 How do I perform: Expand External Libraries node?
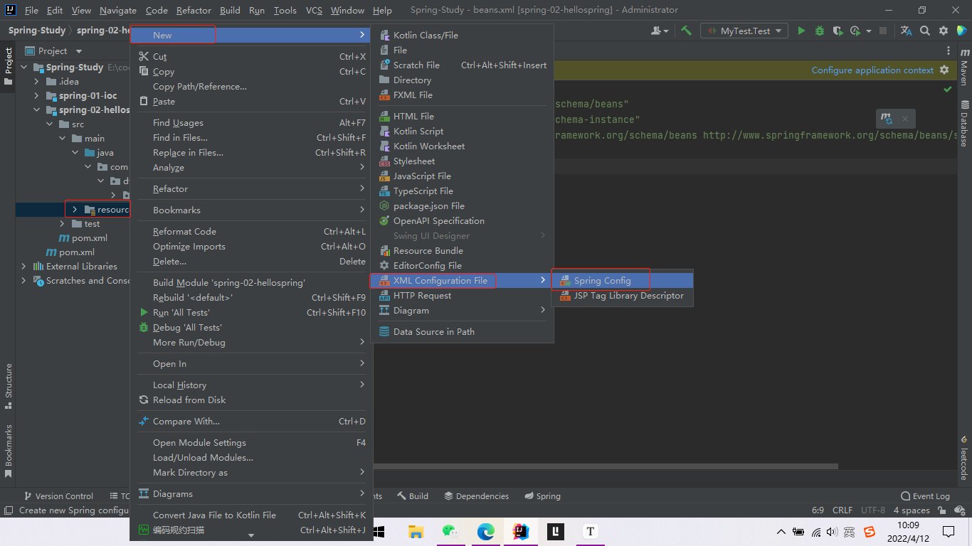24,267
